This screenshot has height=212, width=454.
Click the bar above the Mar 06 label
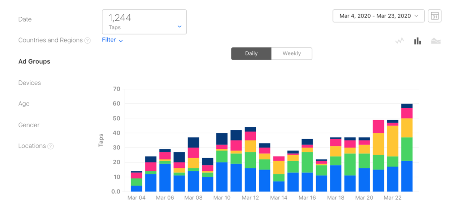165,170
